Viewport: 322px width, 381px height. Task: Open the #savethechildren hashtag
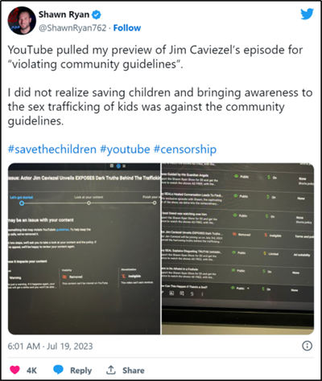(52, 150)
